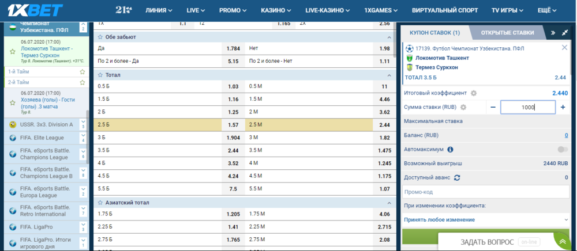Image resolution: width=577 pixels, height=251 pixels.
Task: Select odds 2.44 for 3.5 Б
Action: pos(233,150)
